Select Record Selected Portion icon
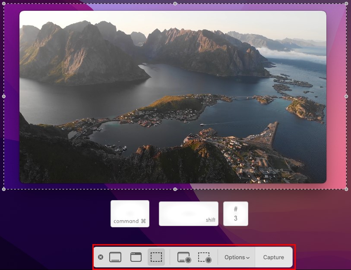Image resolution: width=351 pixels, height=270 pixels. [x=205, y=257]
